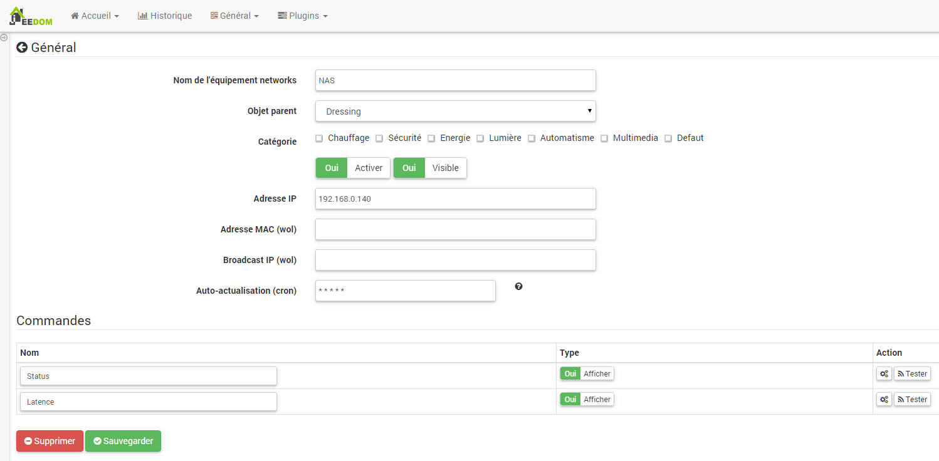Click the Commandes section heading
This screenshot has width=939, height=461.
pyautogui.click(x=54, y=321)
